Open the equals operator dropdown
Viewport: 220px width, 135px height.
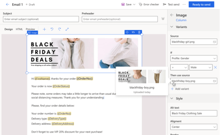pyautogui.click(x=179, y=67)
